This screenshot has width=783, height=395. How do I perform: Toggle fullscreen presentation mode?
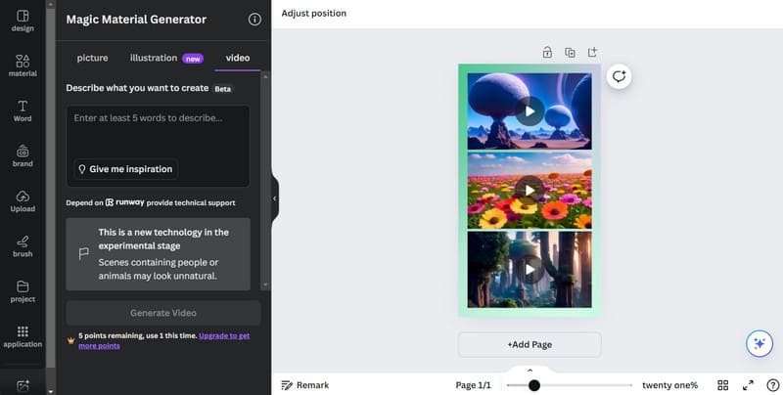[x=748, y=385]
